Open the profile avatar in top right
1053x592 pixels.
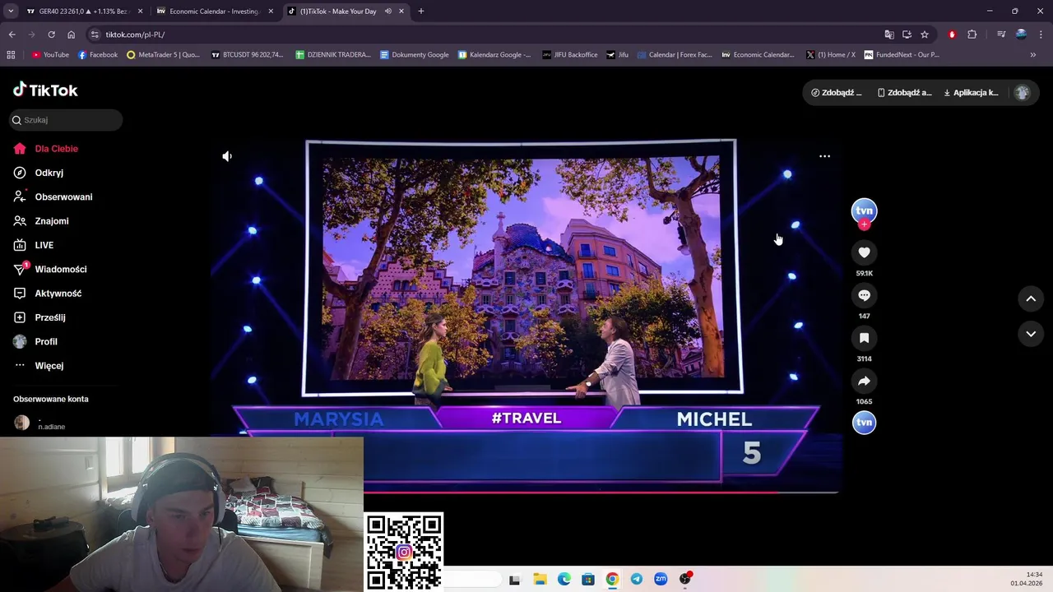pos(1023,93)
